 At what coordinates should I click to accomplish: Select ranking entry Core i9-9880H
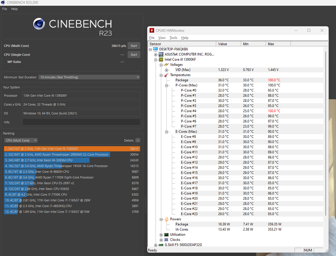pyautogui.click(x=72, y=172)
